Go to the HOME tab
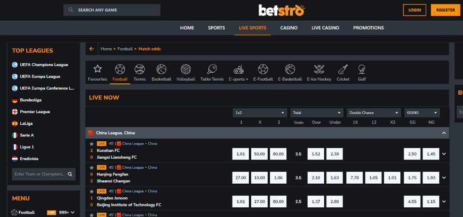The height and width of the screenshot is (217, 463). pyautogui.click(x=187, y=28)
